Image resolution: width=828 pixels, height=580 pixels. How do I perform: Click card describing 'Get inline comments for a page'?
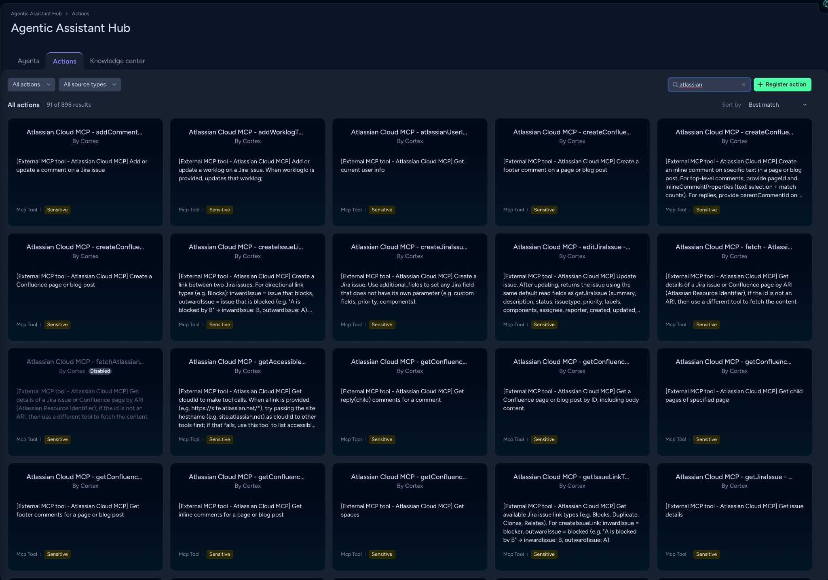coord(247,517)
